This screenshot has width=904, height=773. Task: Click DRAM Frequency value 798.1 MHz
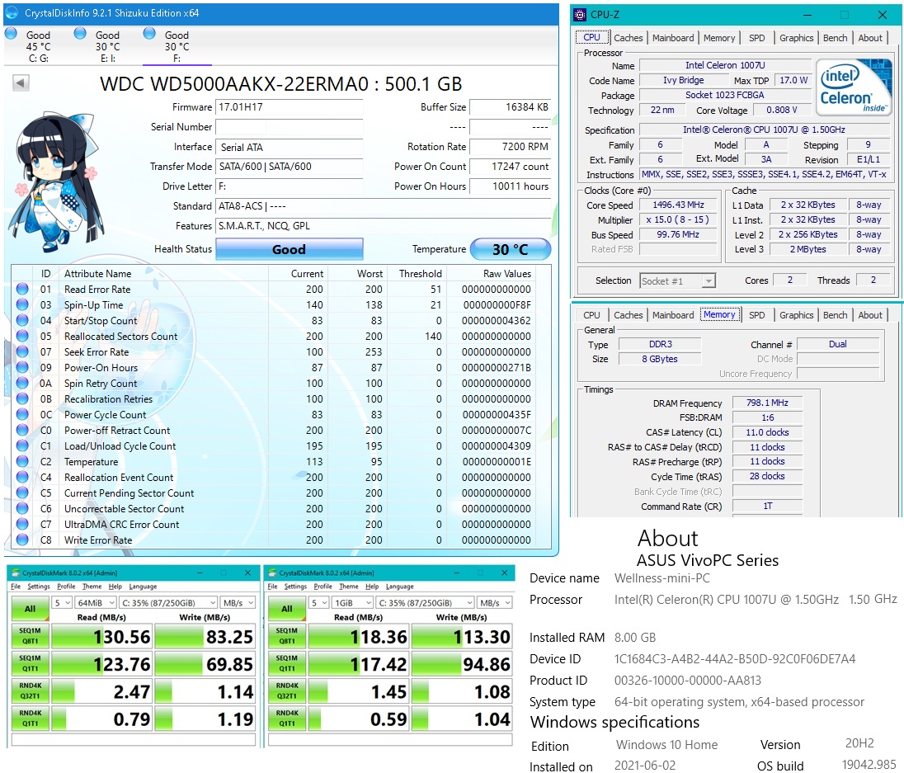tap(767, 403)
